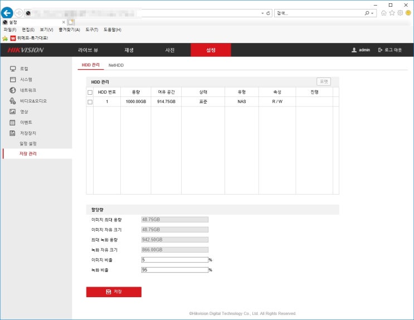Expand the search provider dropdown arrow

click(372, 13)
